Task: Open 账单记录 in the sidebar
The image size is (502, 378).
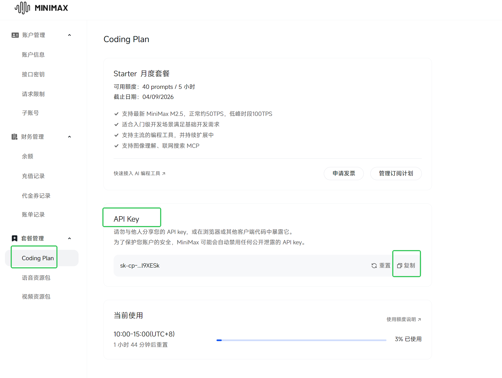Action: 33,215
